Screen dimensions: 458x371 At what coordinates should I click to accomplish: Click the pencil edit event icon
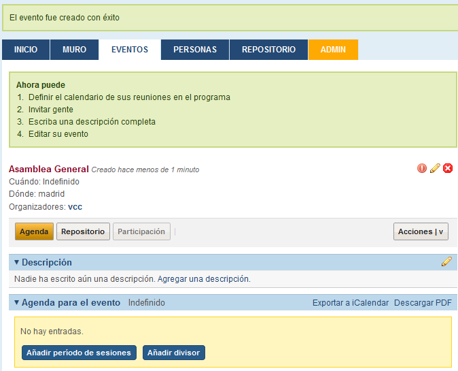435,168
